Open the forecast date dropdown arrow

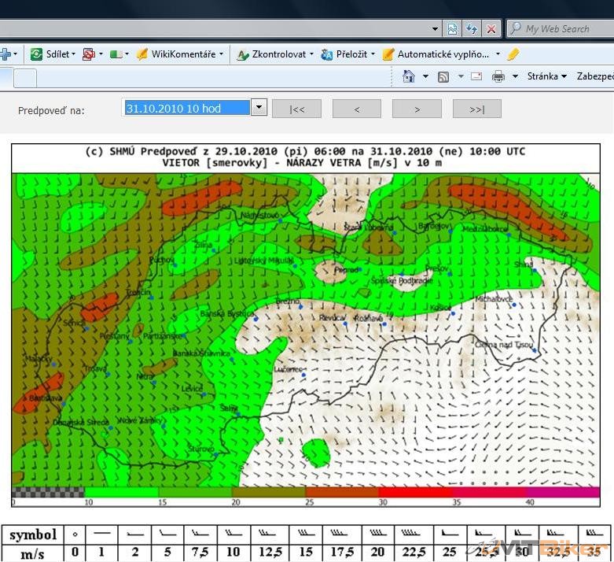(259, 108)
